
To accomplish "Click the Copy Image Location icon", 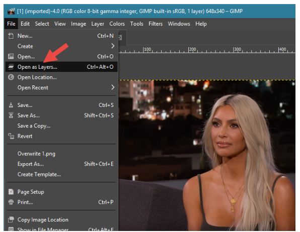I will 11,219.
